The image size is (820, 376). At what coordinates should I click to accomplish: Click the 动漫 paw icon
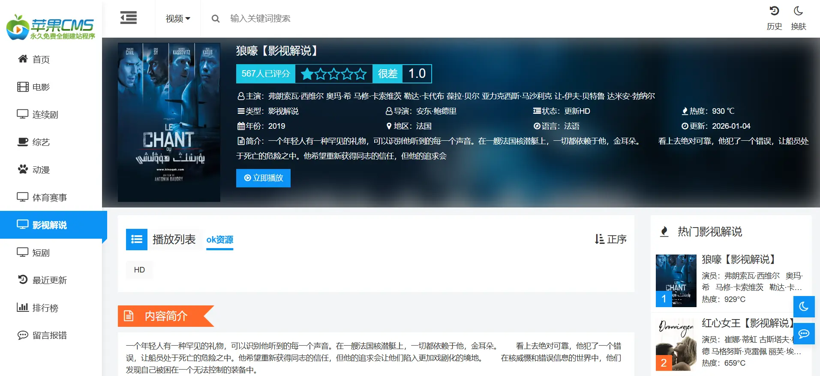23,169
